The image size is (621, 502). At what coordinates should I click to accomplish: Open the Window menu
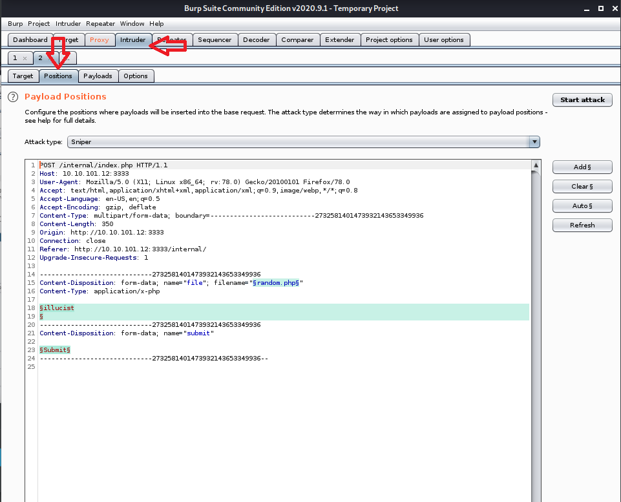point(132,24)
